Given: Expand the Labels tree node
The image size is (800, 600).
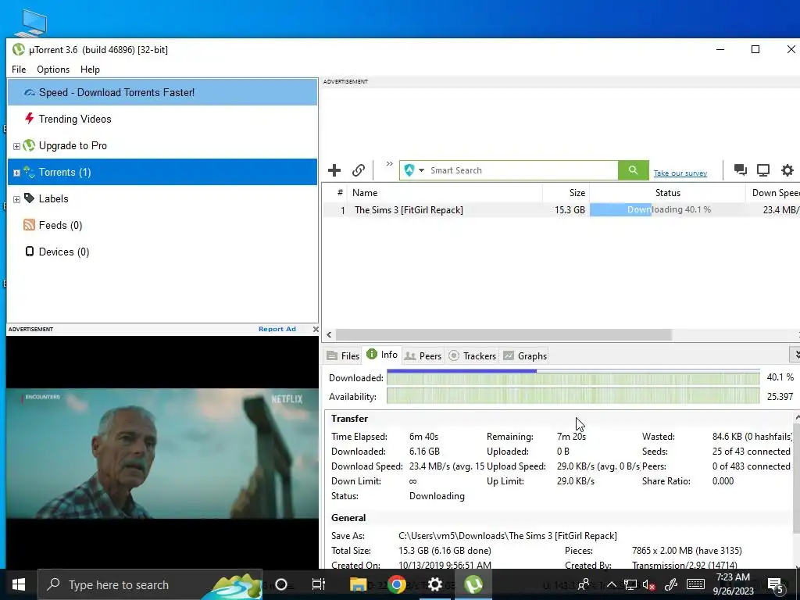Looking at the screenshot, I should pos(16,199).
